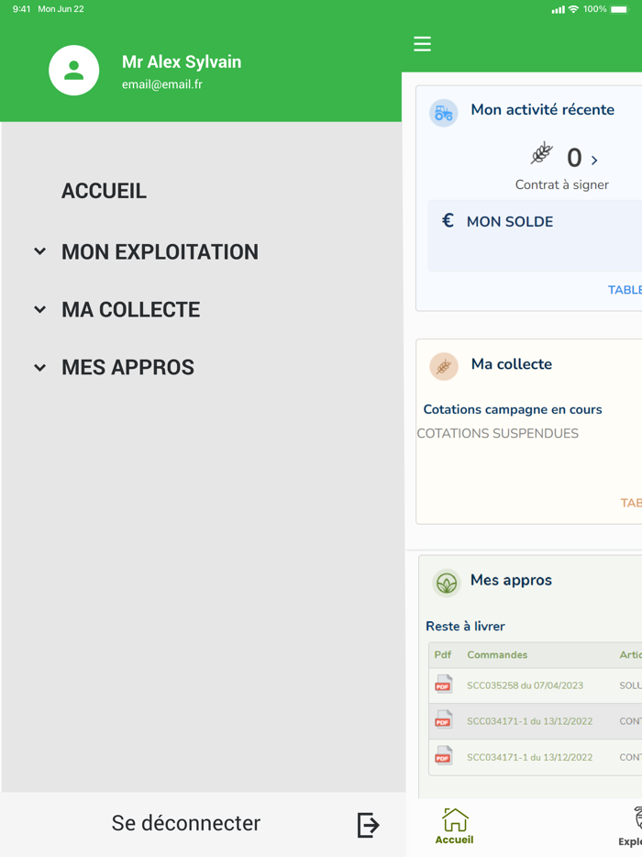
Task: Tap the Accueil house icon in bottom bar
Action: pyautogui.click(x=455, y=819)
